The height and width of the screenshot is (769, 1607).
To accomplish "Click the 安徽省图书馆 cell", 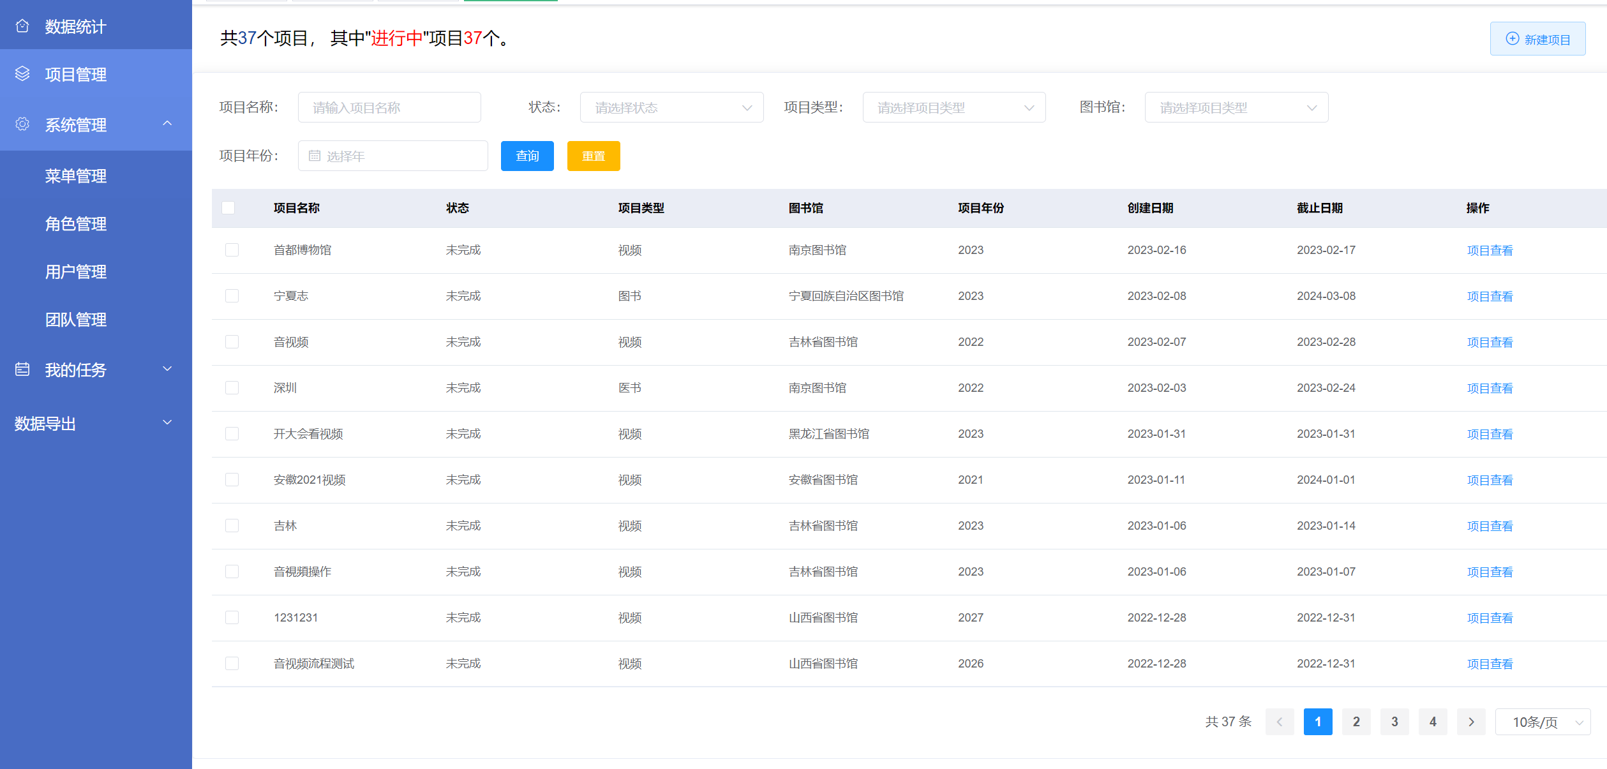I will [823, 479].
